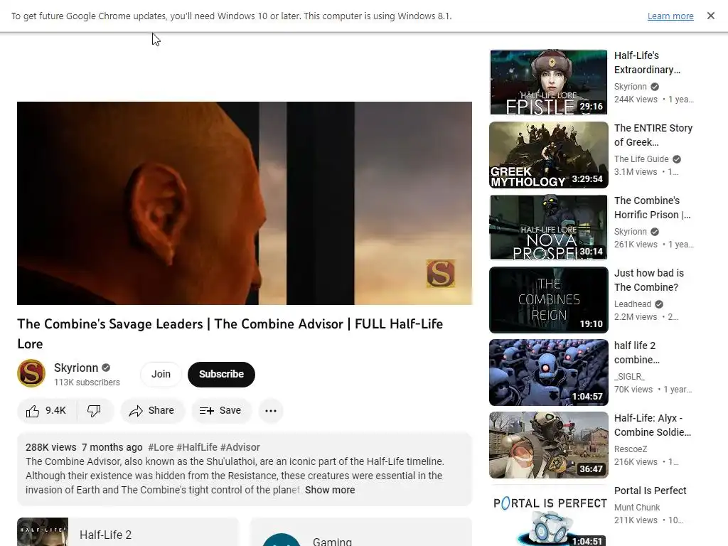Expand the description with Show more

[x=330, y=490]
